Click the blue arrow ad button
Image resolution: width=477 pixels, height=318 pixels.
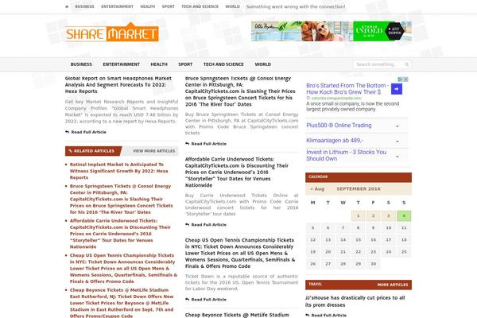coord(397,89)
